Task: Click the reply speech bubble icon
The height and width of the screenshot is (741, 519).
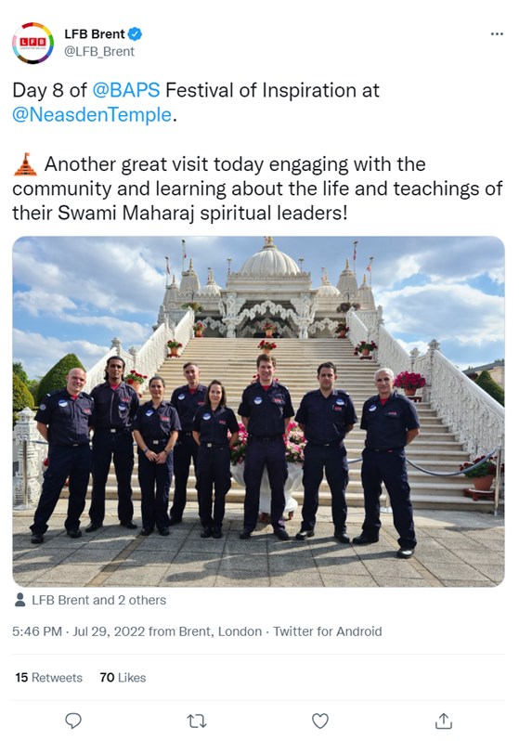Action: point(72,721)
